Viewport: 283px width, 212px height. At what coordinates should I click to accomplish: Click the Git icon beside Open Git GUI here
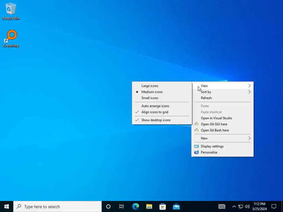[x=196, y=124]
